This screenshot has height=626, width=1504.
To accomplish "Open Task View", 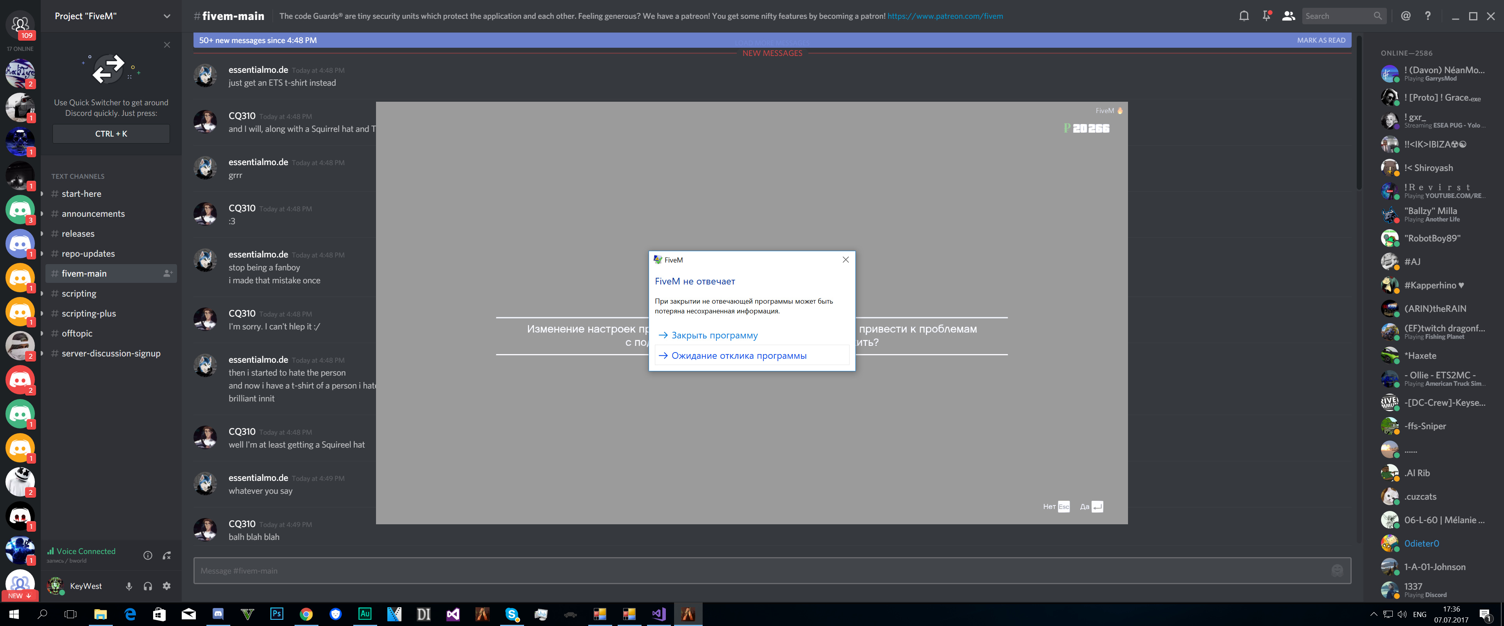I will [70, 614].
